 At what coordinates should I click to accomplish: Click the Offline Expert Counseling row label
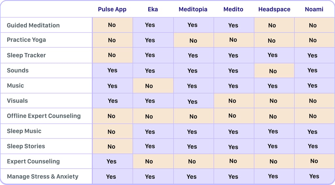click(x=44, y=116)
